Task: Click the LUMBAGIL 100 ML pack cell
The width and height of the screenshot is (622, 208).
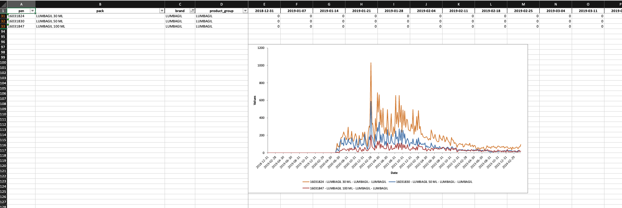Action: (100, 26)
